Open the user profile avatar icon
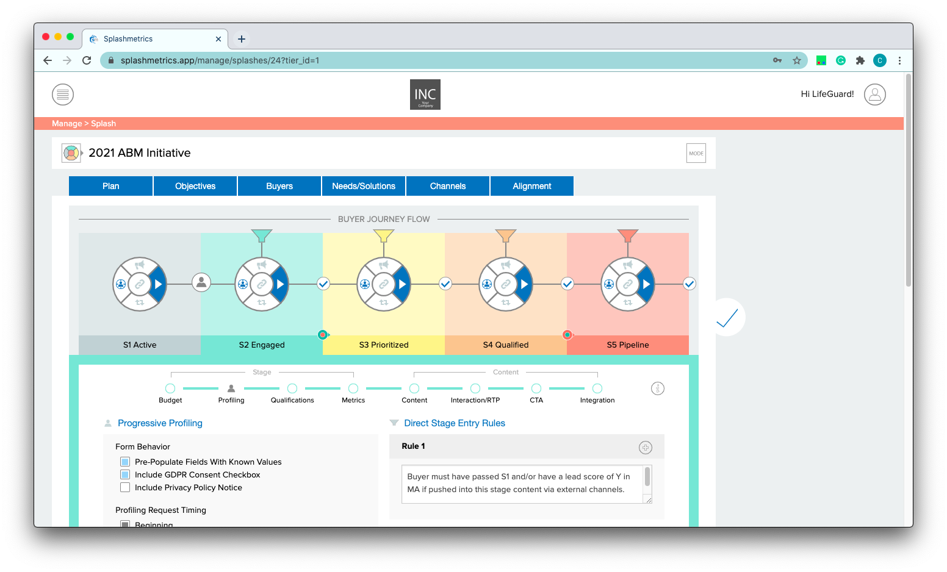 (874, 95)
